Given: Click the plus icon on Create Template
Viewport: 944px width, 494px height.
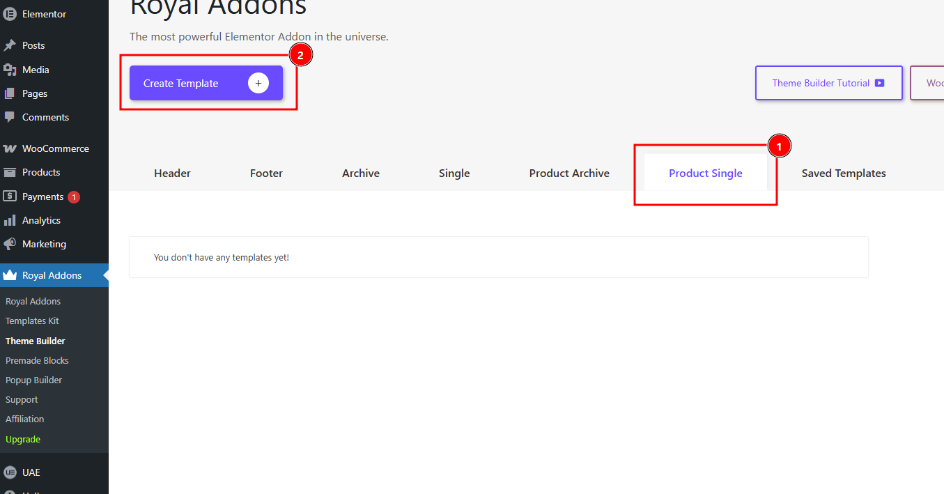Looking at the screenshot, I should pos(258,83).
